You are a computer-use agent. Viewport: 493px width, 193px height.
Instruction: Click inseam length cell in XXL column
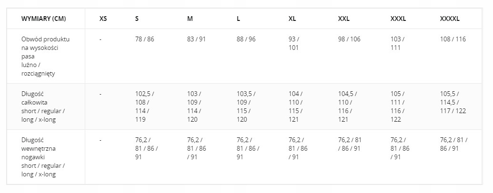point(350,144)
